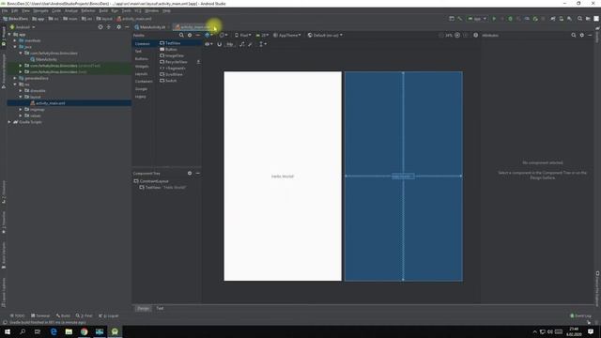Minimize the Palette panel
Screen dimensions: 601x338
click(x=198, y=35)
